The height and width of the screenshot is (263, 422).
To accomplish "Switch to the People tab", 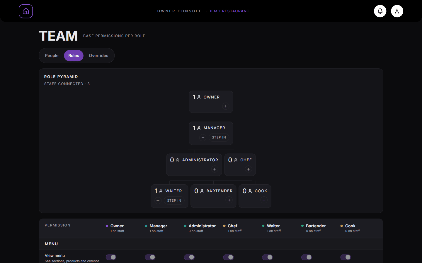I will (52, 56).
